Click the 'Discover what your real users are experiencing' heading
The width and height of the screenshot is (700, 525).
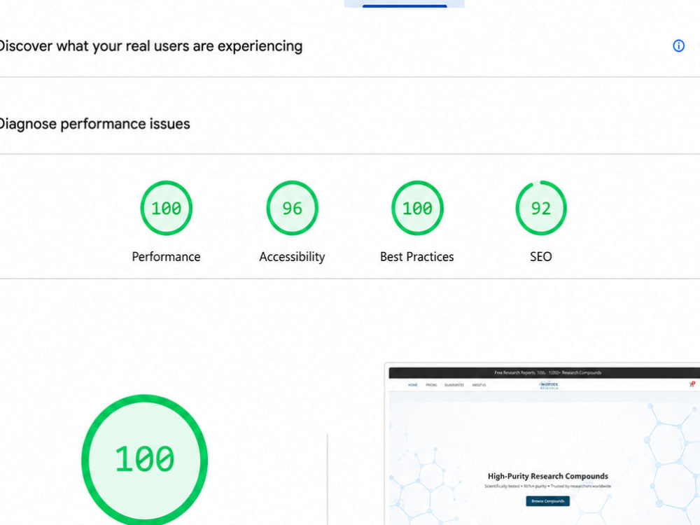click(150, 46)
